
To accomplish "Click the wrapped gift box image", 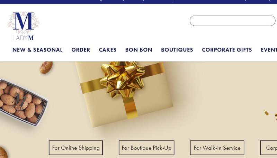I will 124,93.
